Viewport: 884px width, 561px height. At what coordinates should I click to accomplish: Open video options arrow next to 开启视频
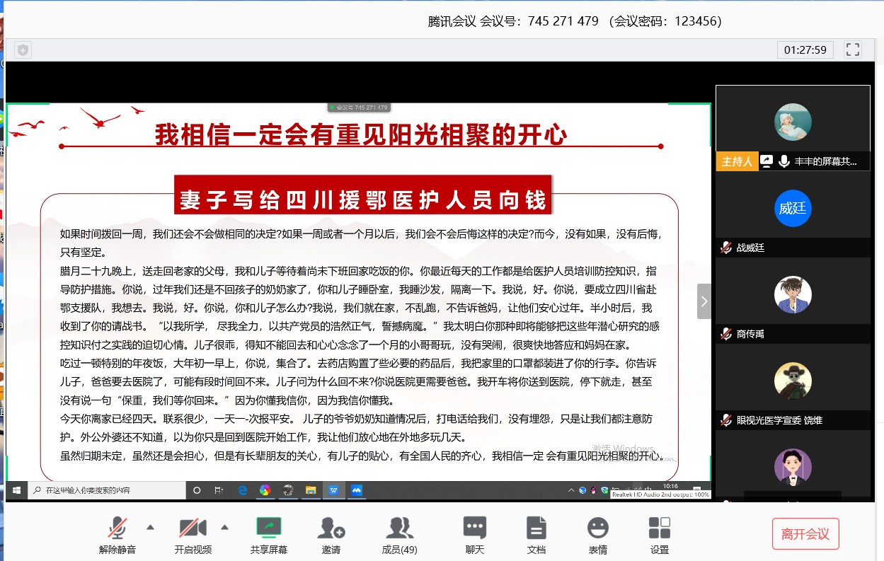click(x=225, y=527)
